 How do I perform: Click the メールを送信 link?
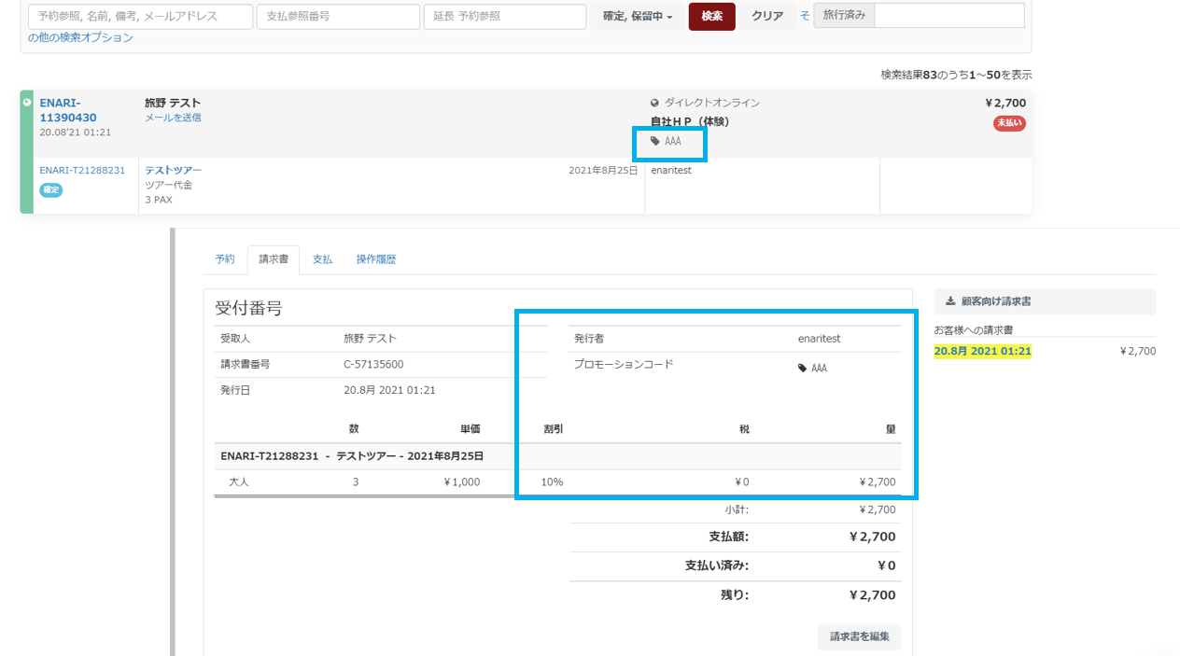click(x=173, y=118)
